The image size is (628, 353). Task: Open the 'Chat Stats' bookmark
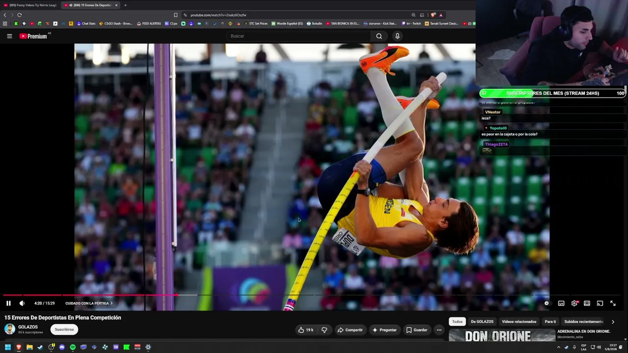click(86, 24)
